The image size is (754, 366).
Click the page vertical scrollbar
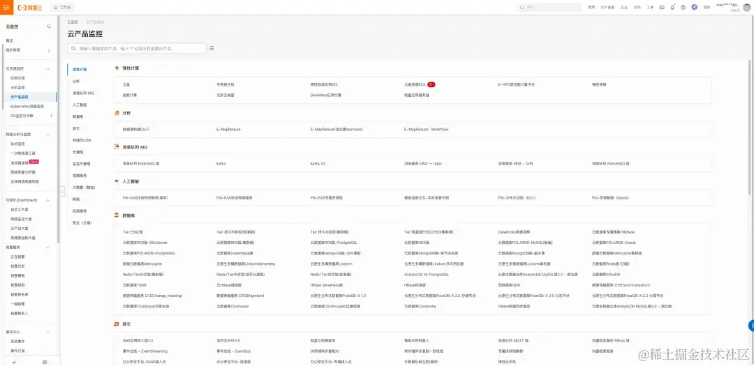(x=749, y=128)
